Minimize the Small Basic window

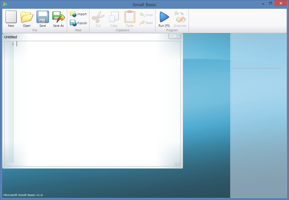coord(263,3)
